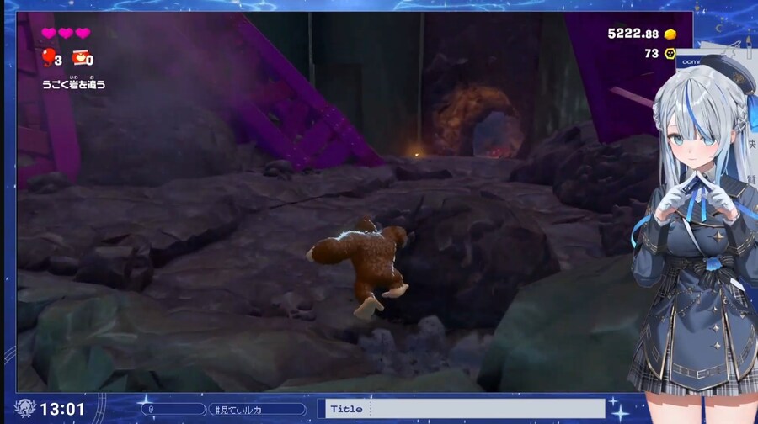Click the first pink heart health icon

(49, 33)
